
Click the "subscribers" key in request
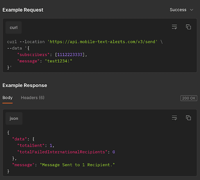click(33, 55)
